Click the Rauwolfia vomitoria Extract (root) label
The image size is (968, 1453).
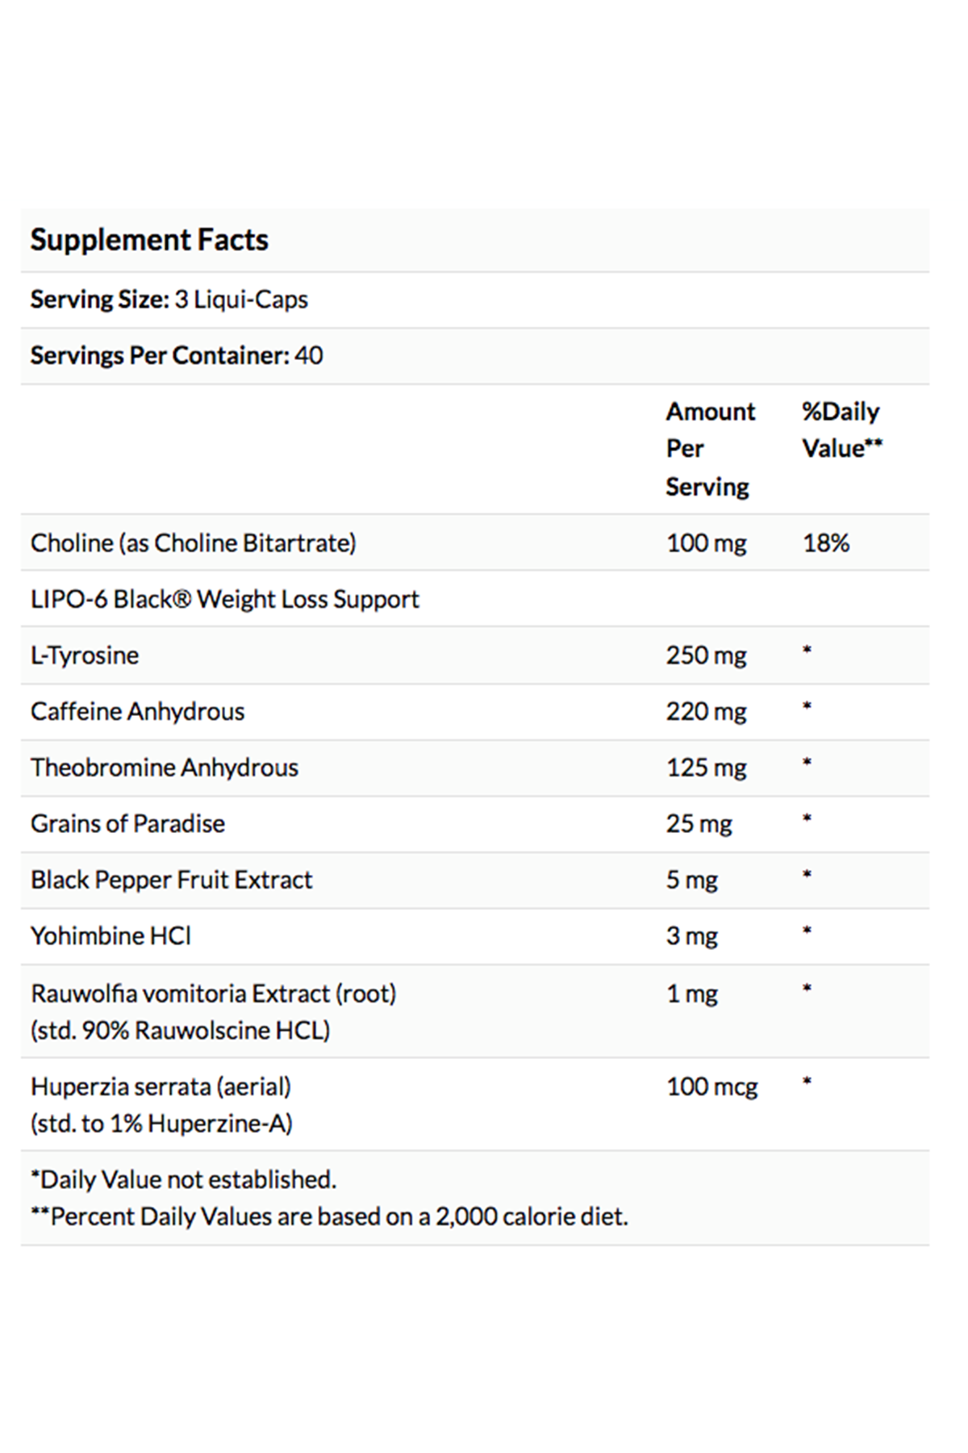click(x=214, y=993)
